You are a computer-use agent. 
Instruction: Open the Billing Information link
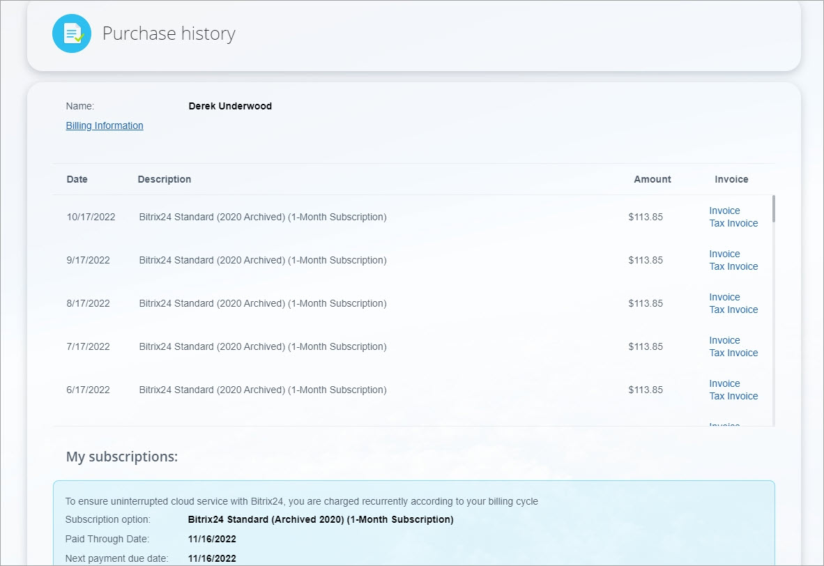tap(105, 125)
